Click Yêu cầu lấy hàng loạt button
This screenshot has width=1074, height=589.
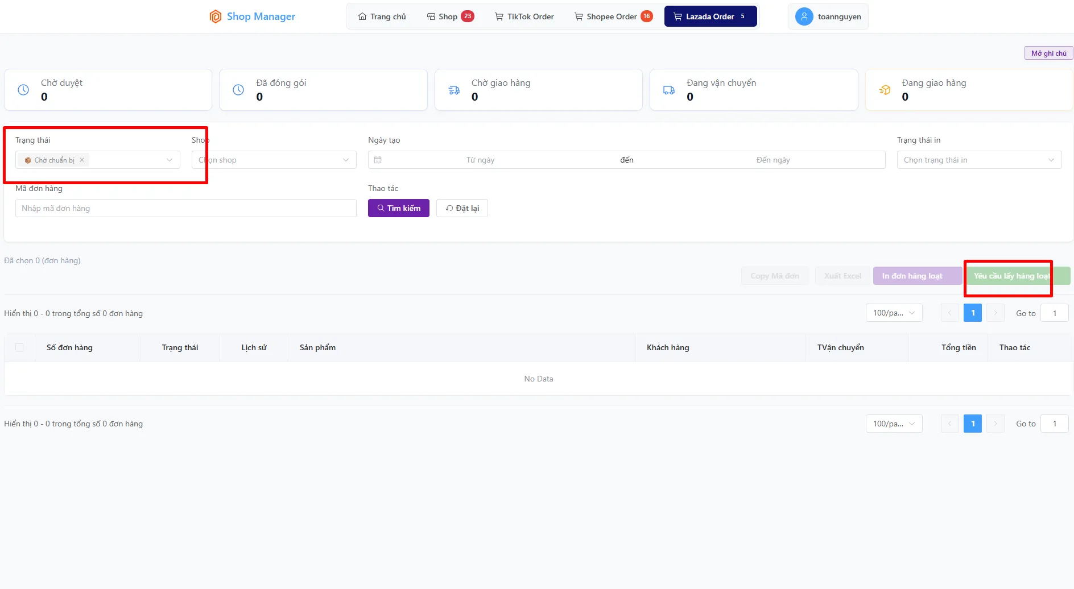(1018, 276)
